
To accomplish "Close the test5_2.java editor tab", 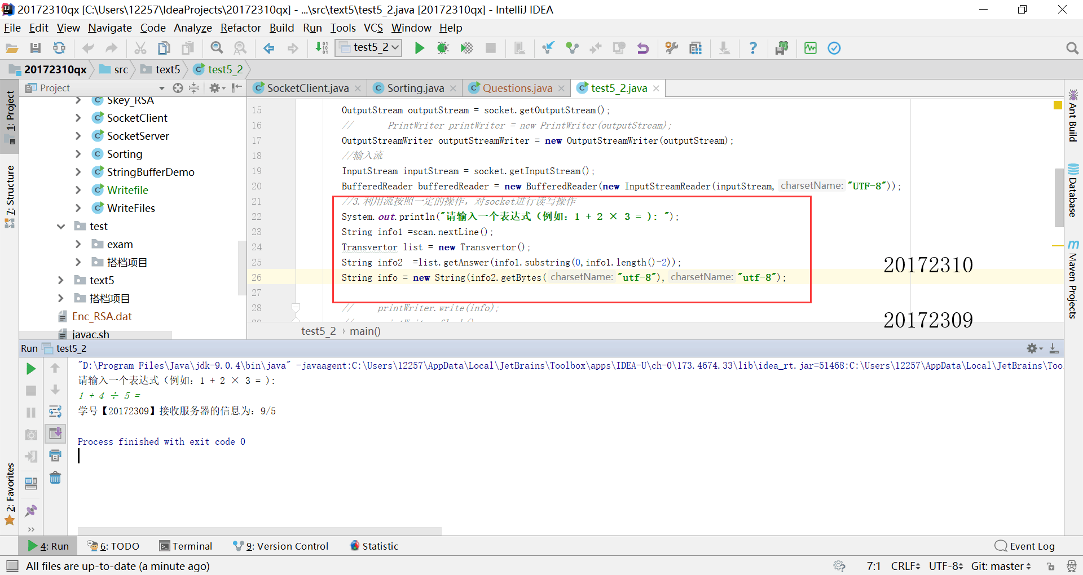I will click(656, 88).
